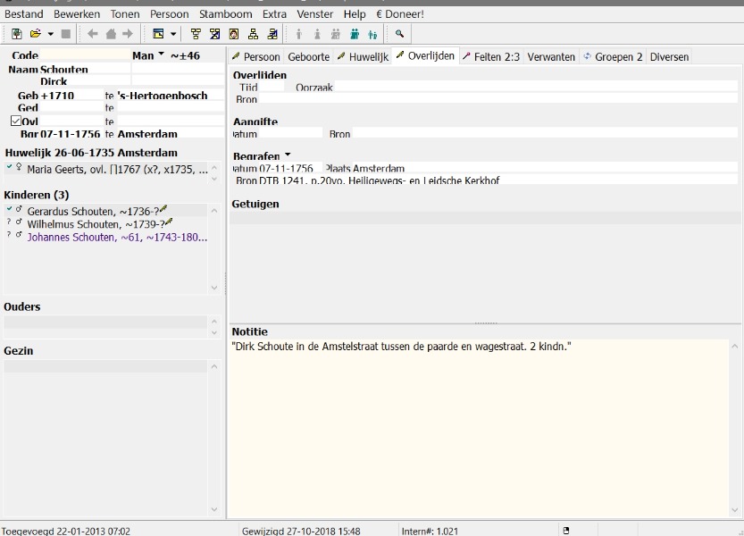This screenshot has width=744, height=536.
Task: Click the new file toolbar icon
Action: click(x=17, y=34)
